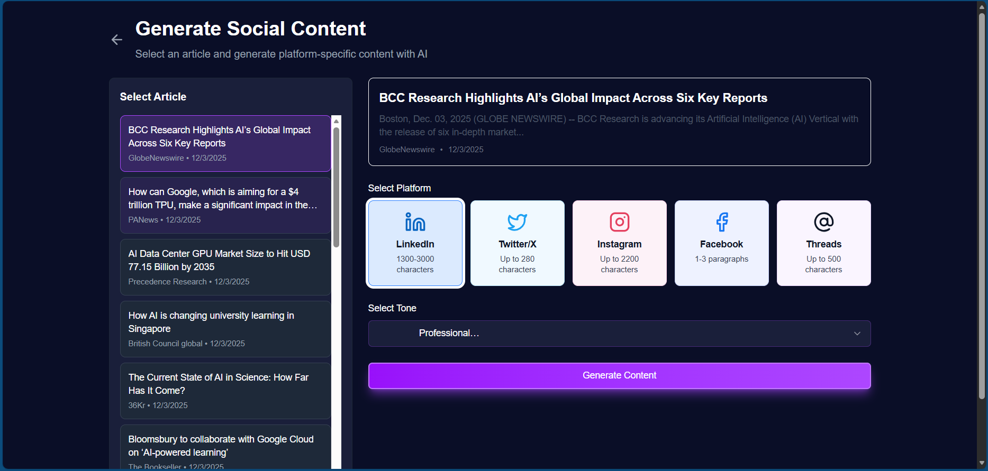988x471 pixels.
Task: Select AI Data Center GPU Market article
Action: point(225,267)
